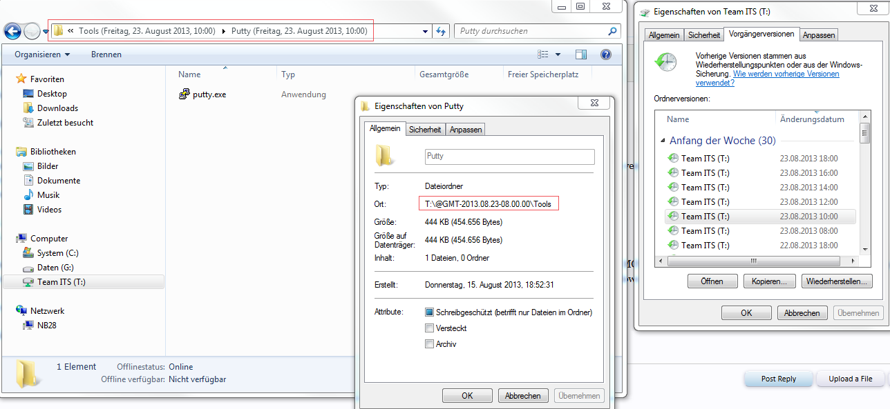
Task: Click the Explorer forward navigation arrow
Action: [32, 31]
